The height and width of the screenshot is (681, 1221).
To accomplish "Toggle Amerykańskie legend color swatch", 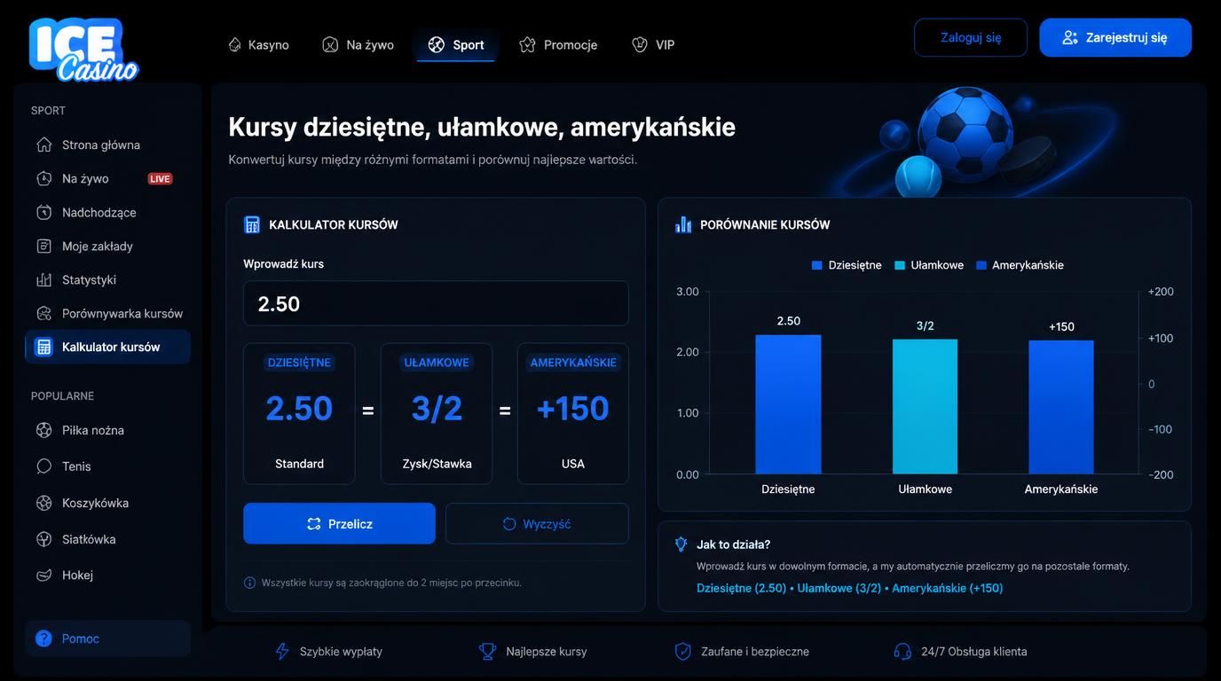I will (981, 265).
